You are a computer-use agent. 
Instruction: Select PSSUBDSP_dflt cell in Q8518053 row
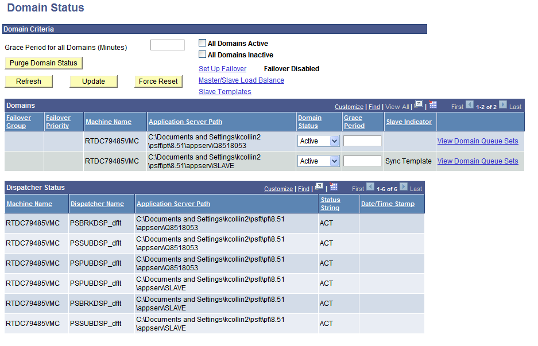point(96,243)
